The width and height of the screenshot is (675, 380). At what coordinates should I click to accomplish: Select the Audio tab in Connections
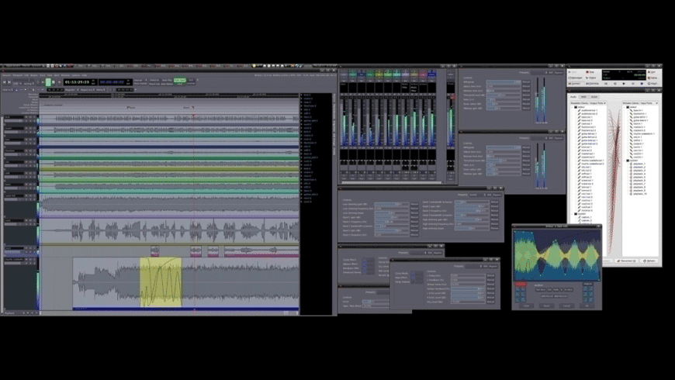(573, 97)
